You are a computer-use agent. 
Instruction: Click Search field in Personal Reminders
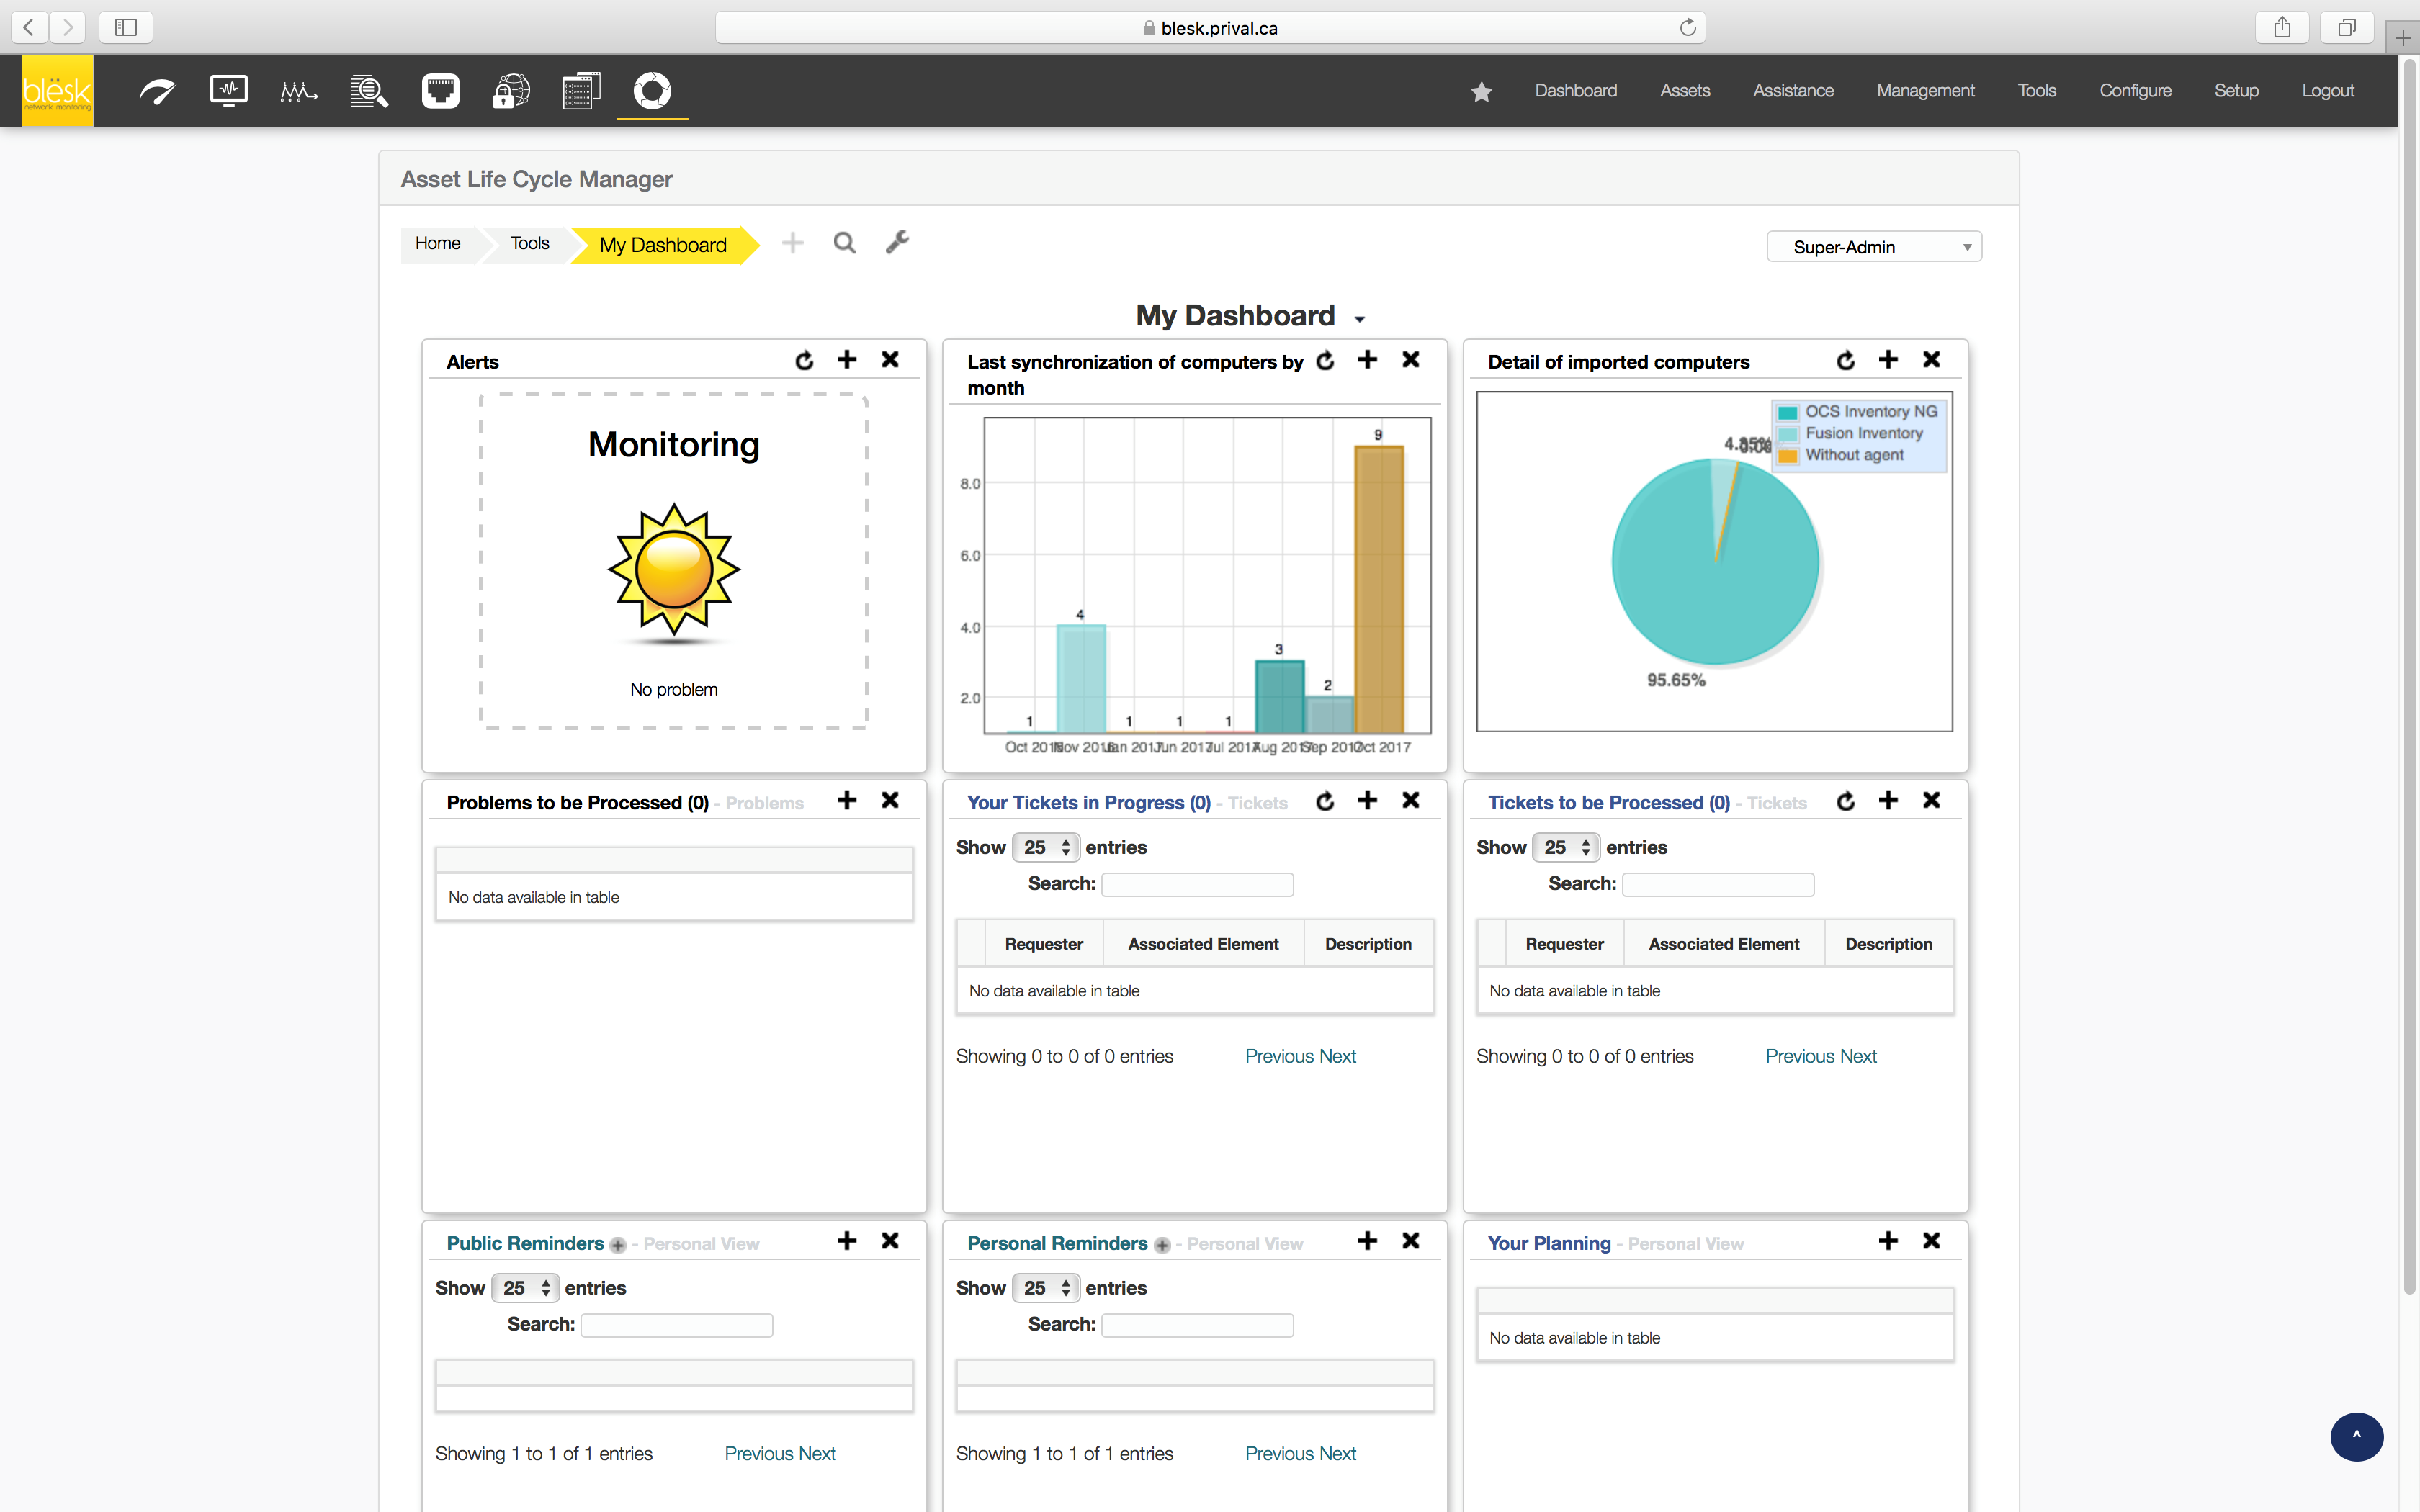pos(1197,1325)
